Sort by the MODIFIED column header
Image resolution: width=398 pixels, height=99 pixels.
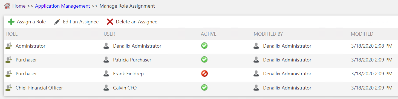[x=362, y=34]
